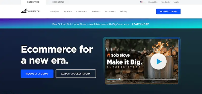Click the video time readout 0:23 / 2:54

point(111,81)
